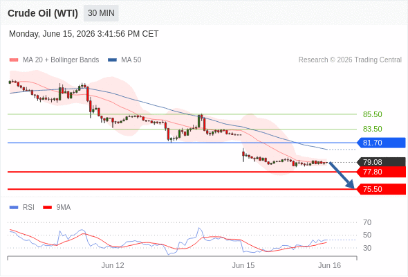Click the blue downward trend arrow
This screenshot has height=277, width=408.
pyautogui.click(x=342, y=175)
